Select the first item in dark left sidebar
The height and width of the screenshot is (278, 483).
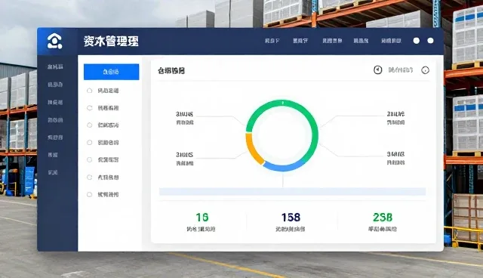point(55,66)
